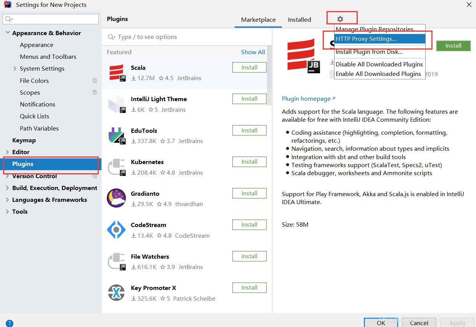This screenshot has width=476, height=327.
Task: Switch to the Installed tab
Action: point(299,20)
